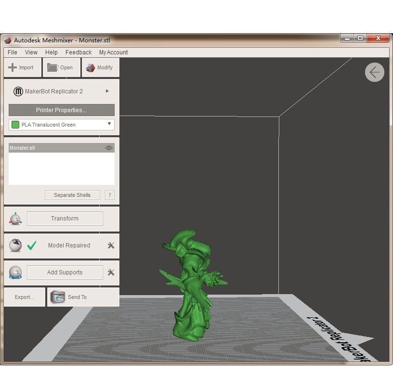Open repair settings wrench icon
The image size is (393, 375).
point(111,246)
